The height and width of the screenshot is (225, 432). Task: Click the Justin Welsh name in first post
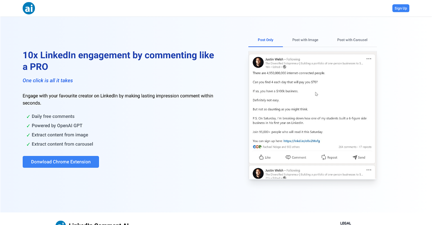click(274, 59)
